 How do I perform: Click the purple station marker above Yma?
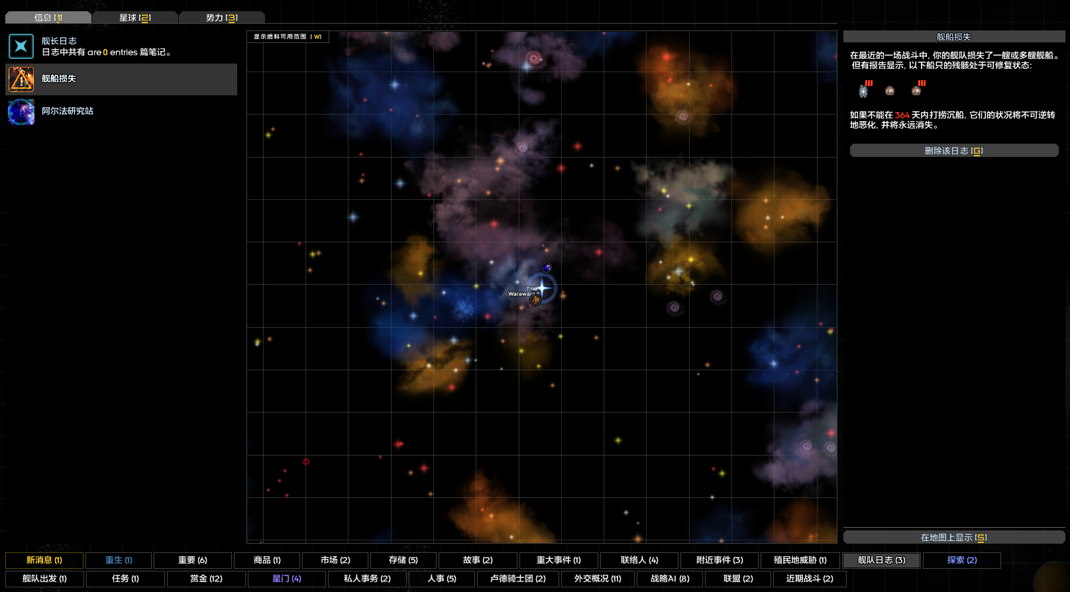point(546,268)
